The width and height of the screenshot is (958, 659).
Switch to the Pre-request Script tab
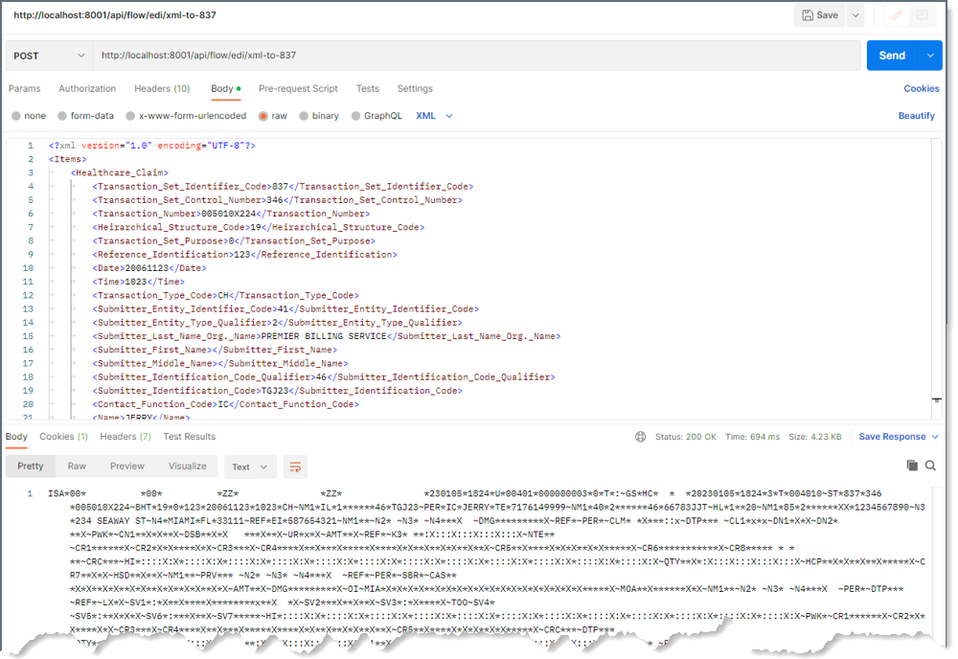tap(298, 88)
